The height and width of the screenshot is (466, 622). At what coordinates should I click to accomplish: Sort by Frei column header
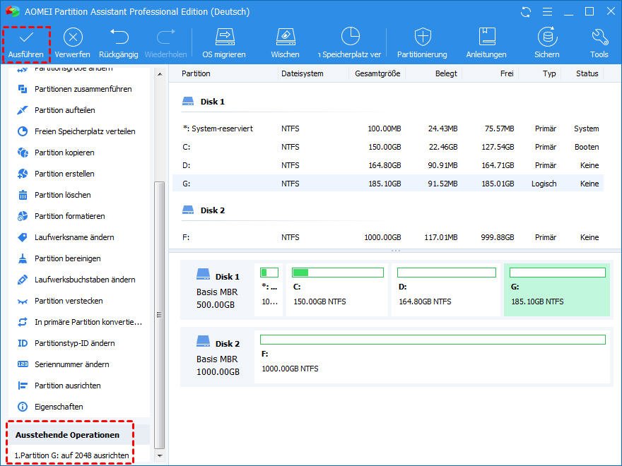(507, 73)
